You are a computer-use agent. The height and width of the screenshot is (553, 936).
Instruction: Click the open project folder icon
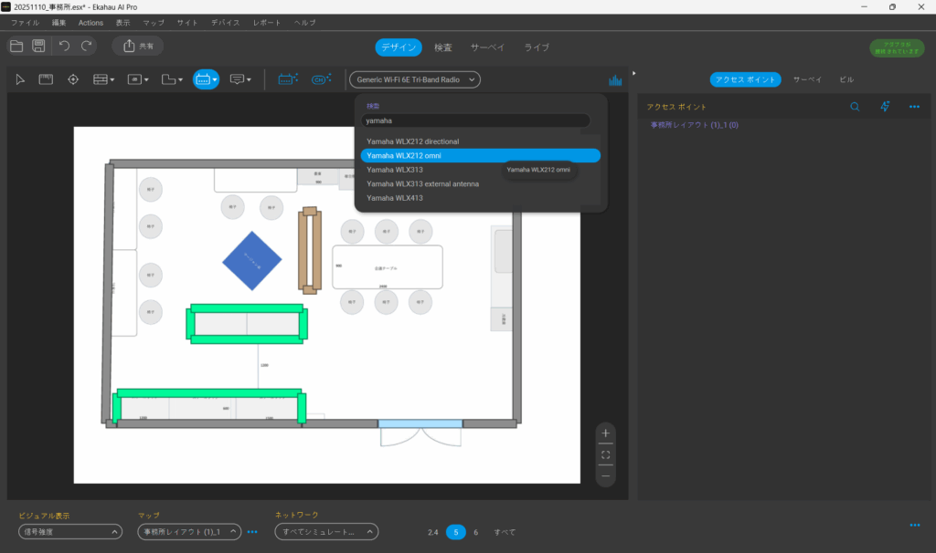[16, 46]
